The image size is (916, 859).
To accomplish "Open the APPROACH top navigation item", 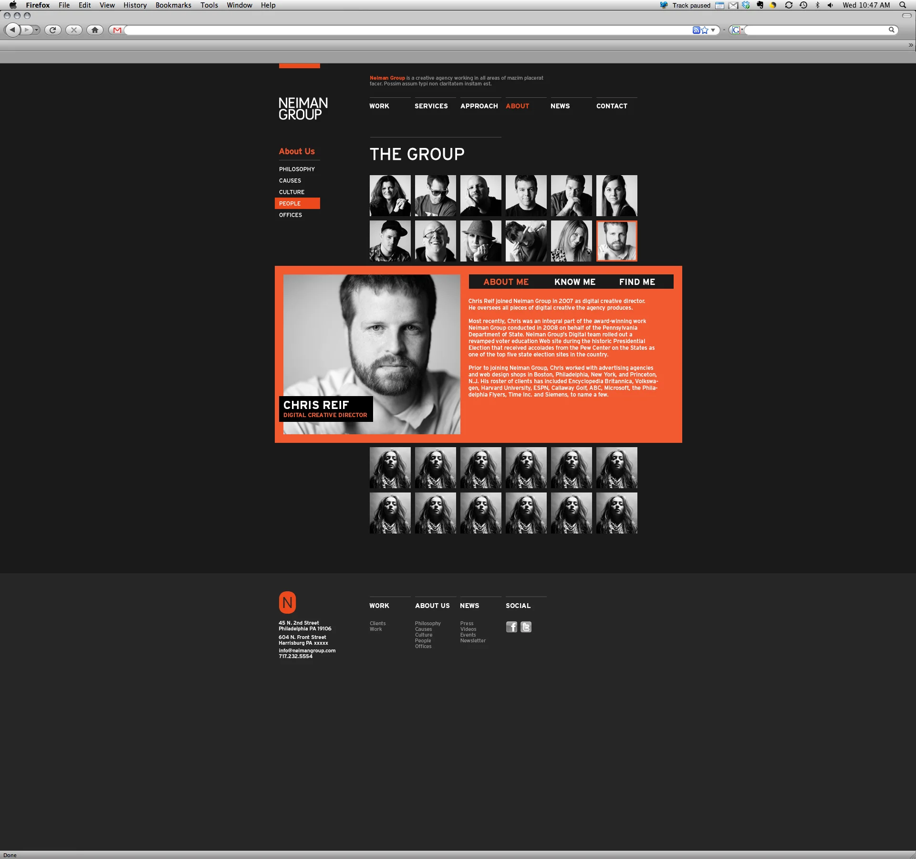I will (479, 106).
